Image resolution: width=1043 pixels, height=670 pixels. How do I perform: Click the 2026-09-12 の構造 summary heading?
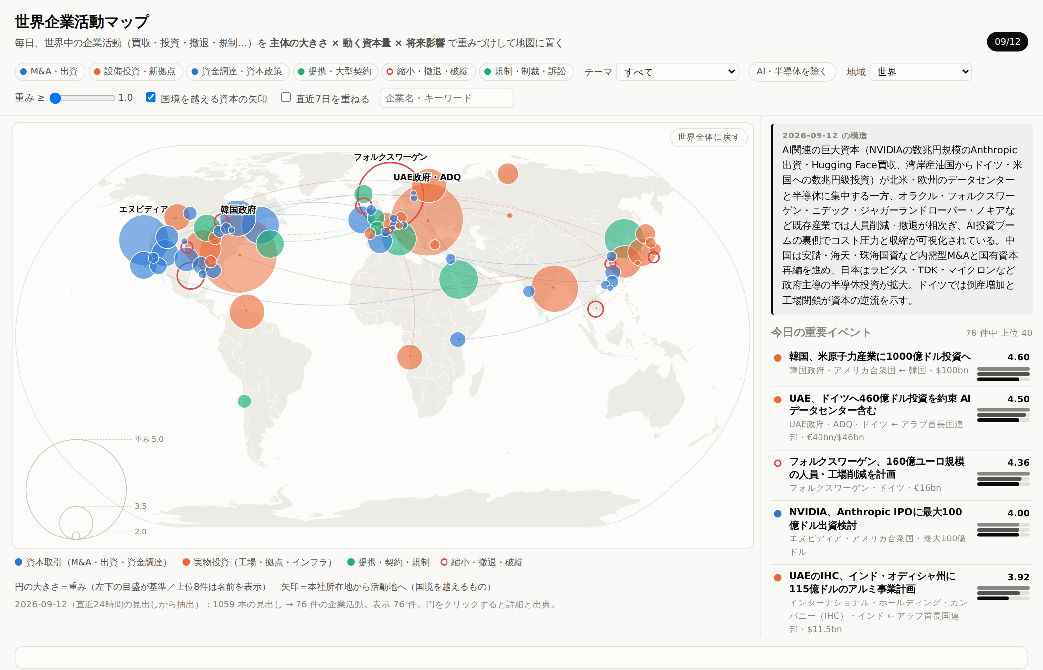[824, 135]
